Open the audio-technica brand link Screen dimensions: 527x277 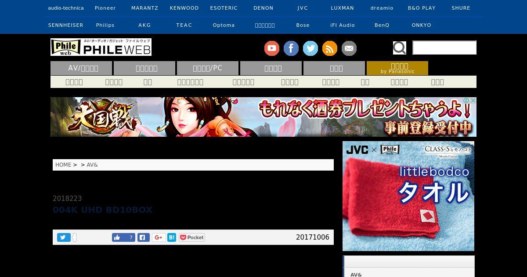pyautogui.click(x=66, y=8)
